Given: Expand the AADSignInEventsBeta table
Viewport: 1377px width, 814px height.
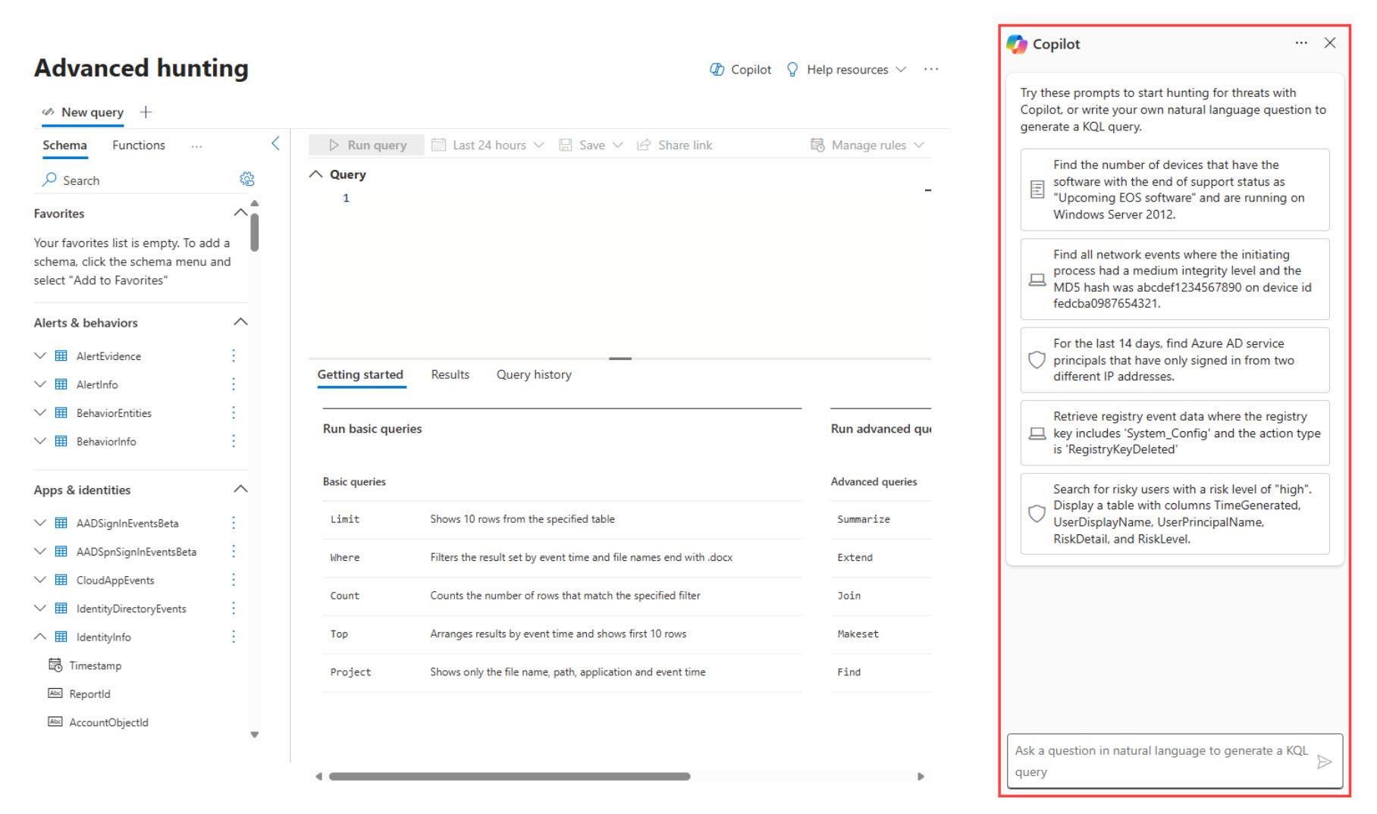Looking at the screenshot, I should pyautogui.click(x=40, y=523).
